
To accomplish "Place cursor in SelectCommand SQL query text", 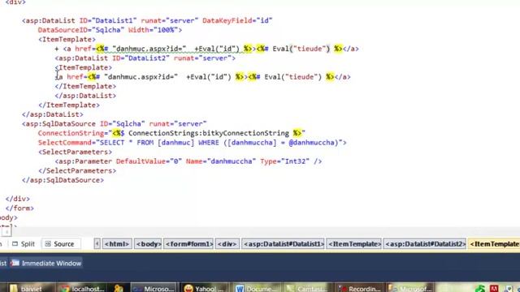I will pyautogui.click(x=219, y=143).
